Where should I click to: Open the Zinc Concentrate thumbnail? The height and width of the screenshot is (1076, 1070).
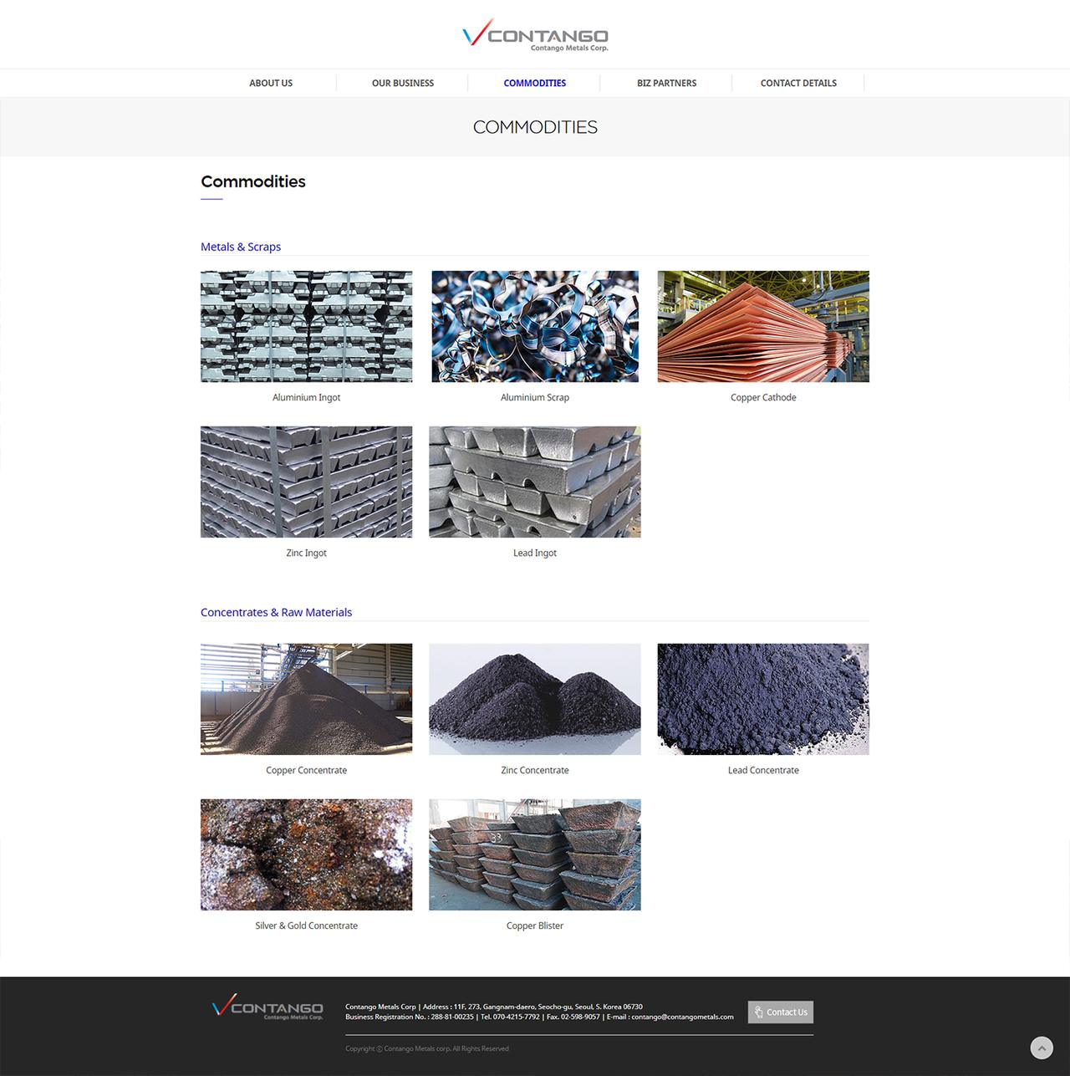pyautogui.click(x=535, y=699)
